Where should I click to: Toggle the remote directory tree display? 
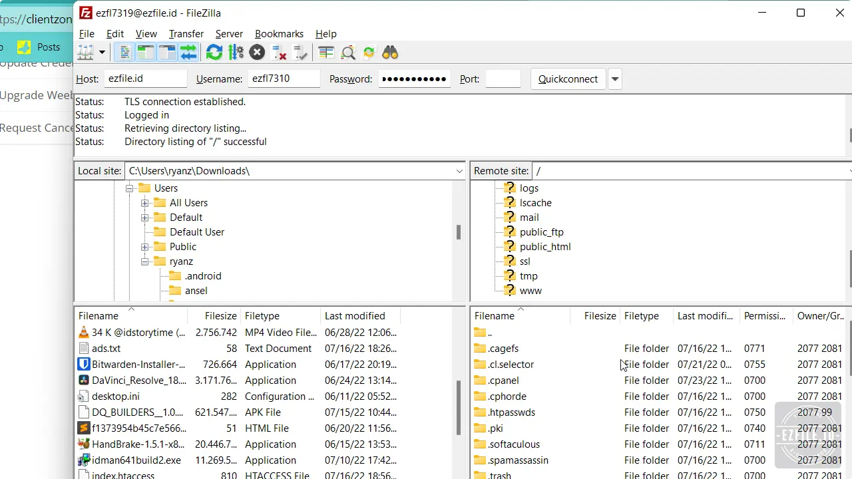(167, 53)
